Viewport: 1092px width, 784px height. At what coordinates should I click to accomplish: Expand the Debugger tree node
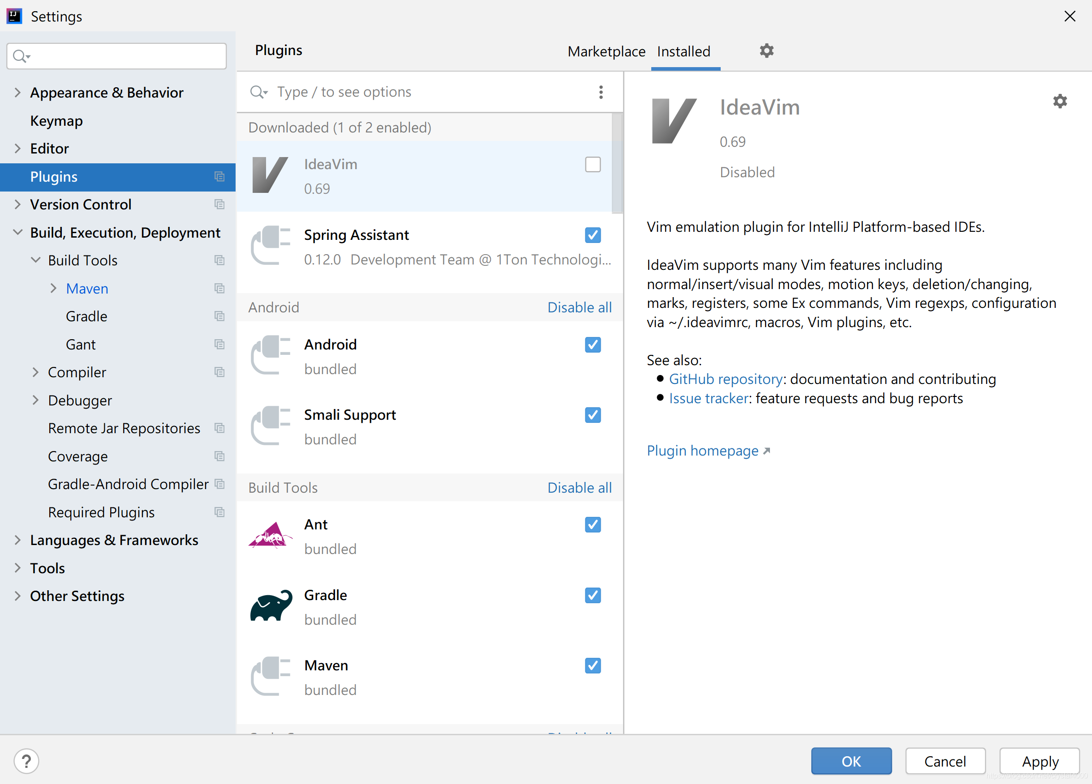coord(35,400)
